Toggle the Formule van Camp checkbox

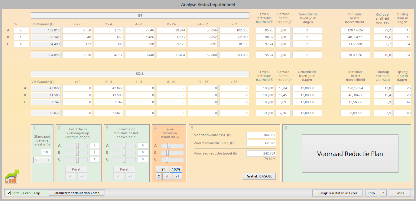(9, 193)
